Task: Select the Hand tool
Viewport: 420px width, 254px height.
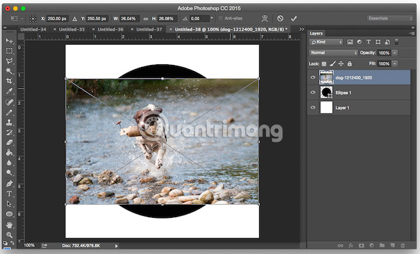Action: 9,225
